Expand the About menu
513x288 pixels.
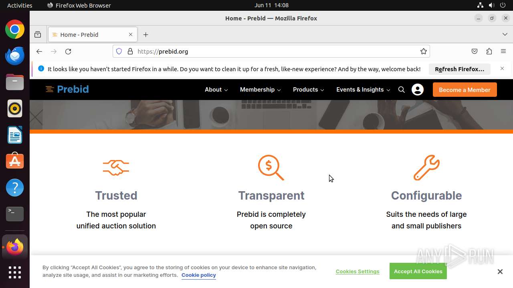[216, 90]
